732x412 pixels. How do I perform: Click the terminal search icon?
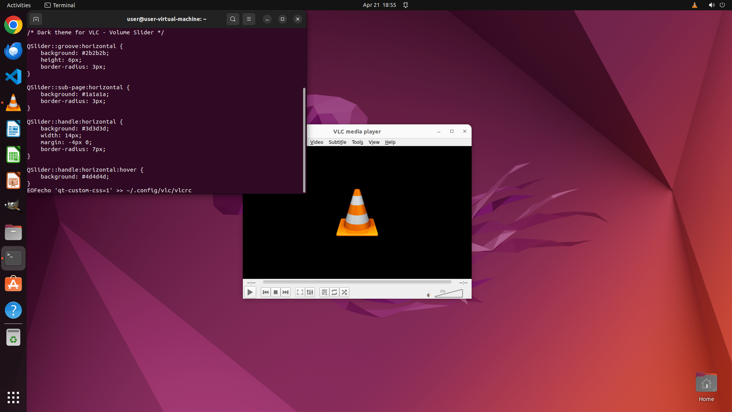click(x=233, y=19)
